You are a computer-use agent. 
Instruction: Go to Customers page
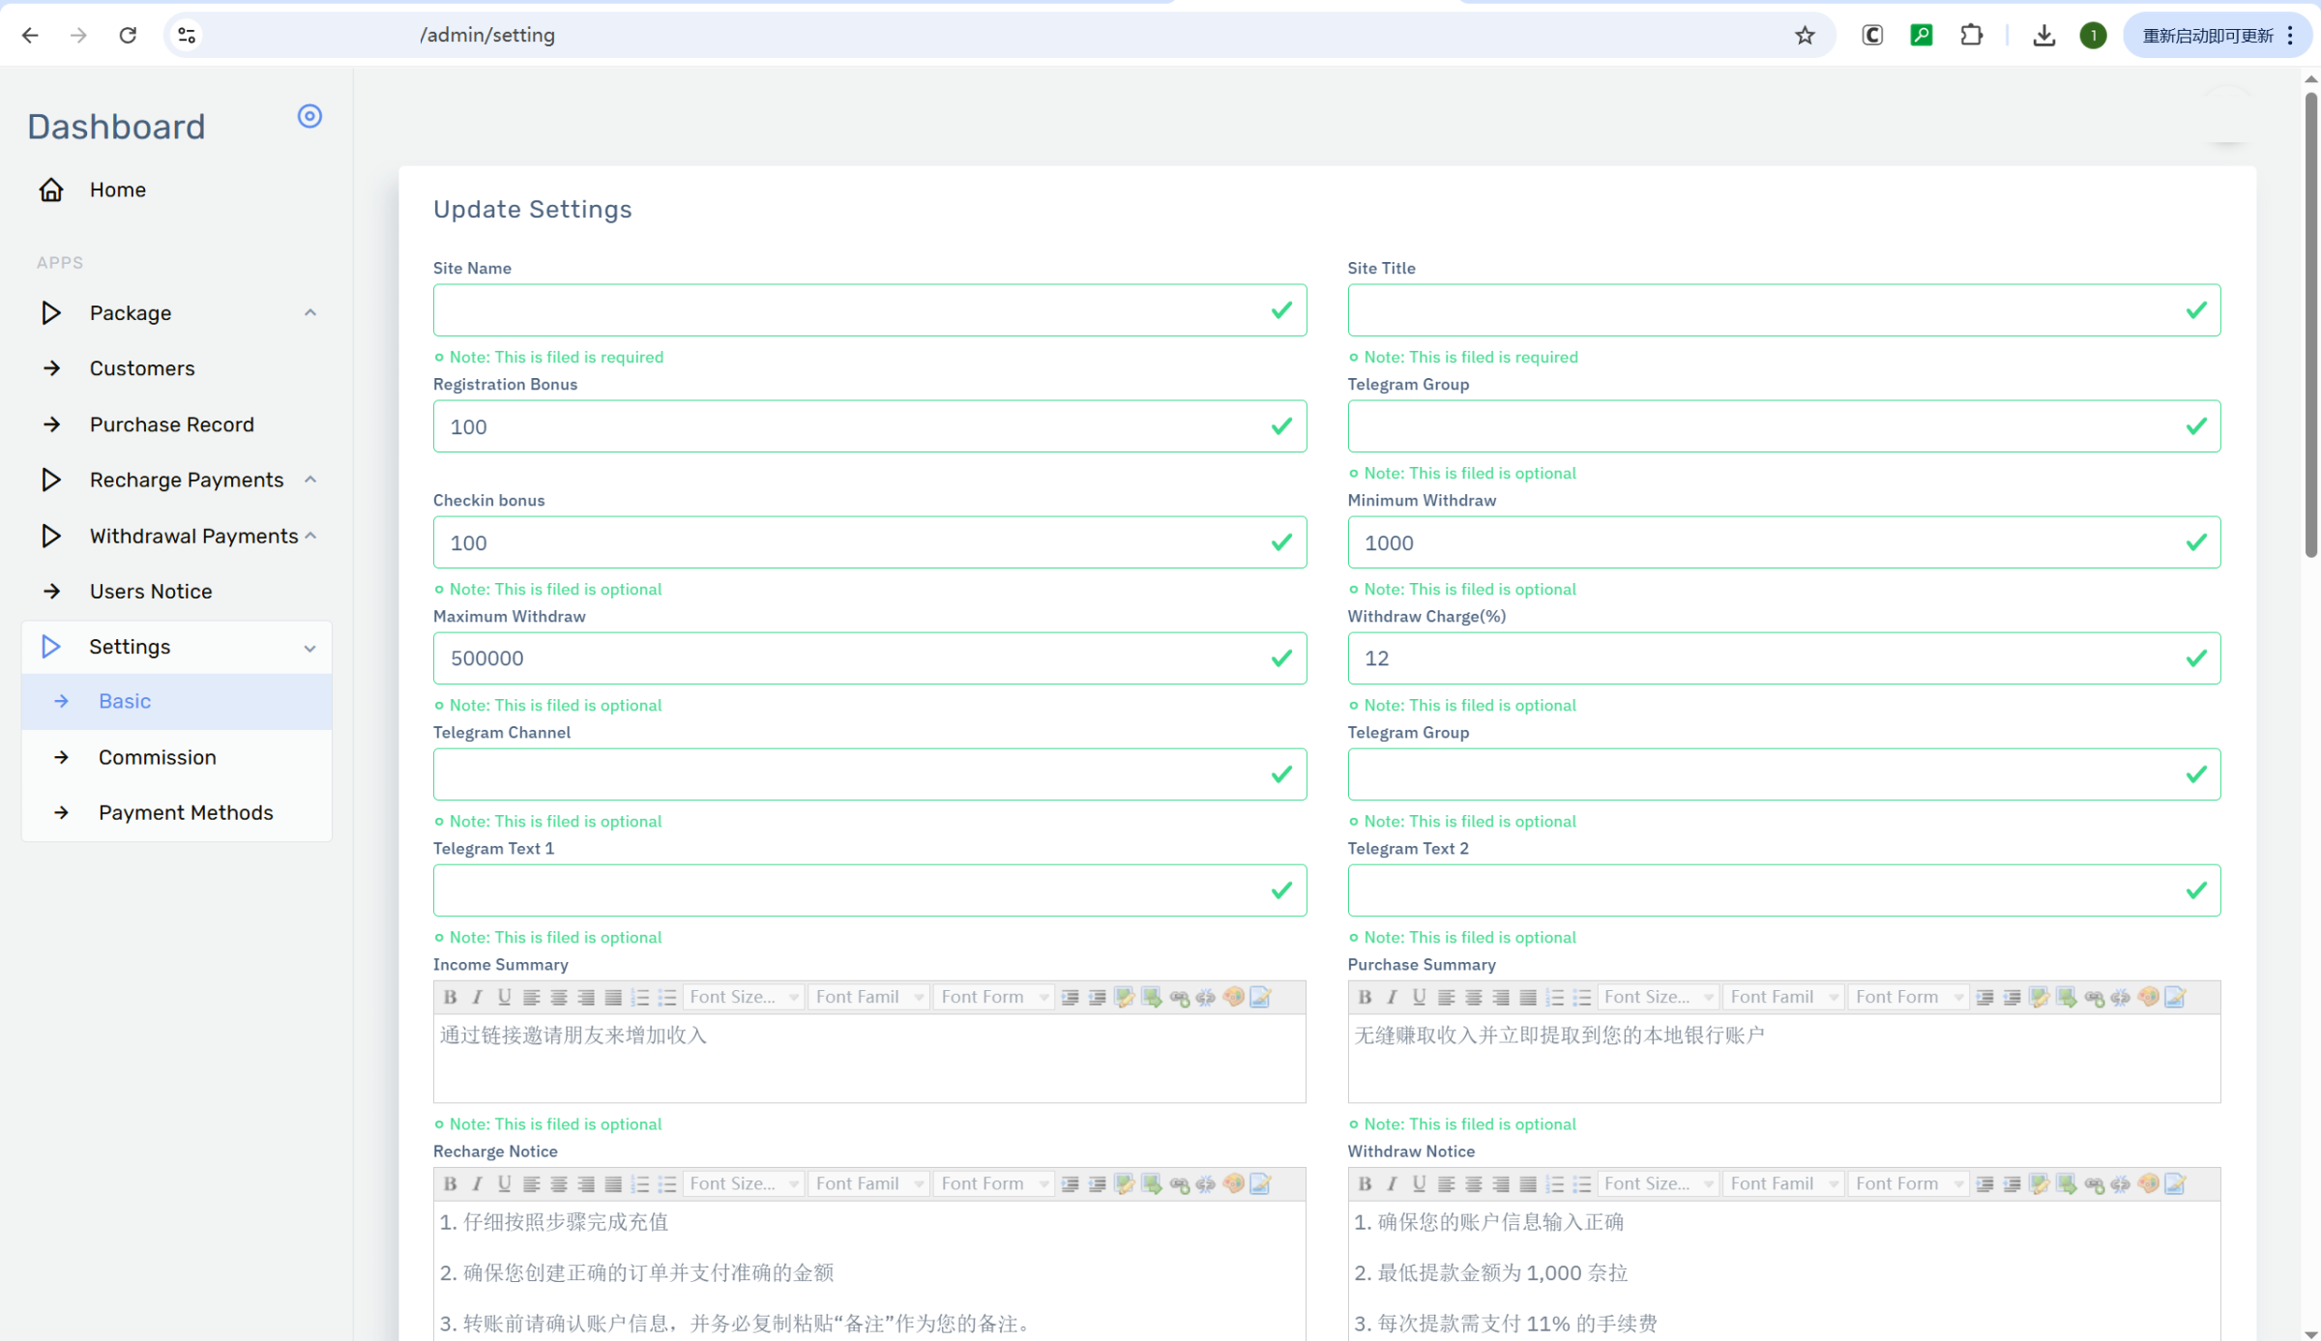point(142,368)
